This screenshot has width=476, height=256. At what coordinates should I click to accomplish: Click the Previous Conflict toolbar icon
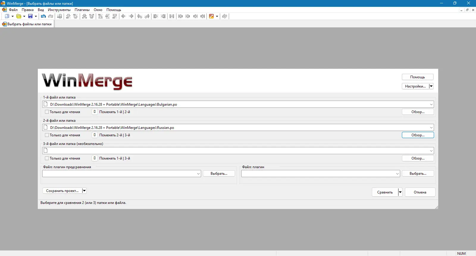point(92,16)
